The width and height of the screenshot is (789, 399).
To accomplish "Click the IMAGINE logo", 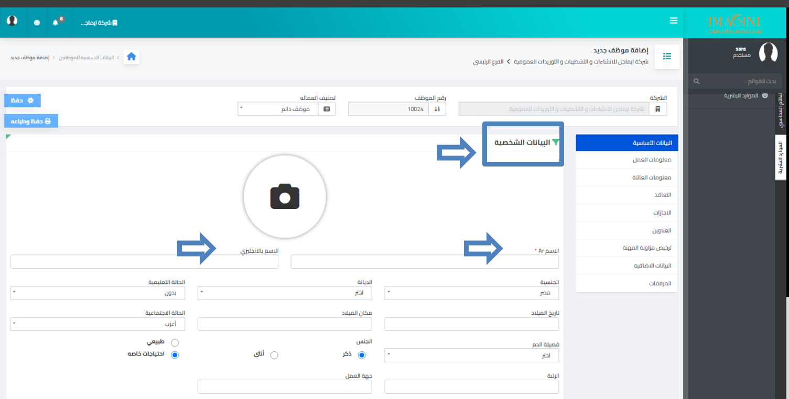I will (x=735, y=24).
